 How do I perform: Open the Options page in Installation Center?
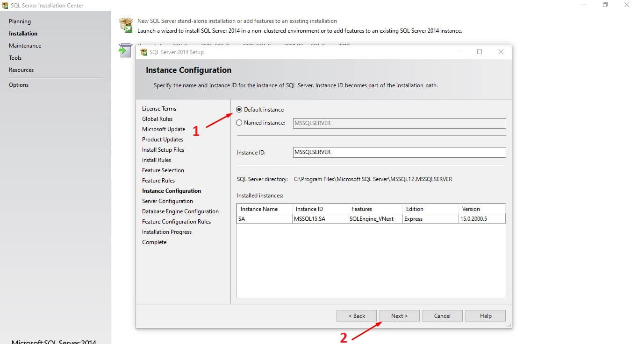pos(19,85)
